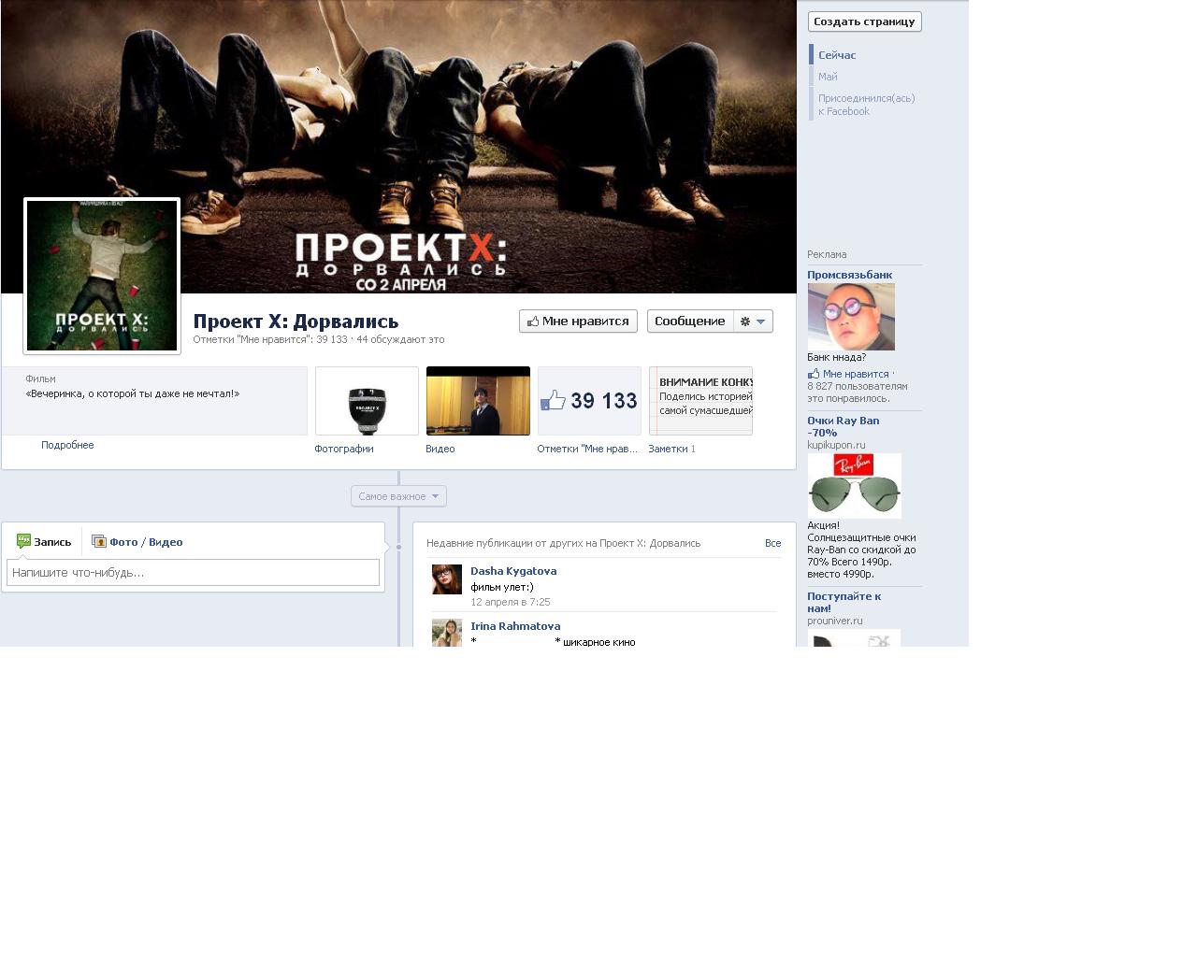Focus the Напишите что-нибудь… input field
This screenshot has height=957, width=1197.
coord(193,573)
